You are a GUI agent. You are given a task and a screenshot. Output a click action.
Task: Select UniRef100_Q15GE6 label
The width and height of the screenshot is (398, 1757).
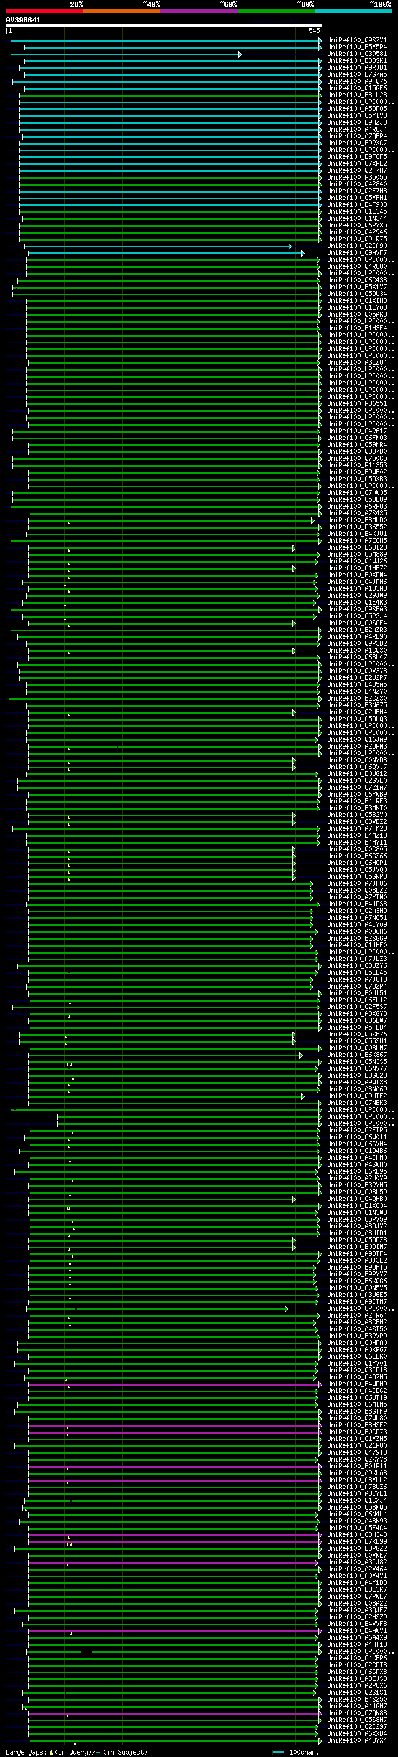pos(356,88)
